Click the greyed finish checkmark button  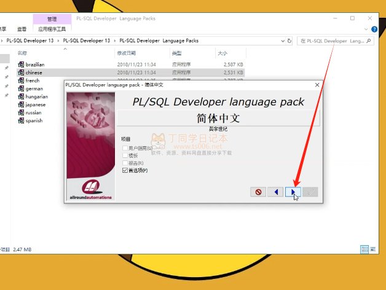[x=310, y=192]
